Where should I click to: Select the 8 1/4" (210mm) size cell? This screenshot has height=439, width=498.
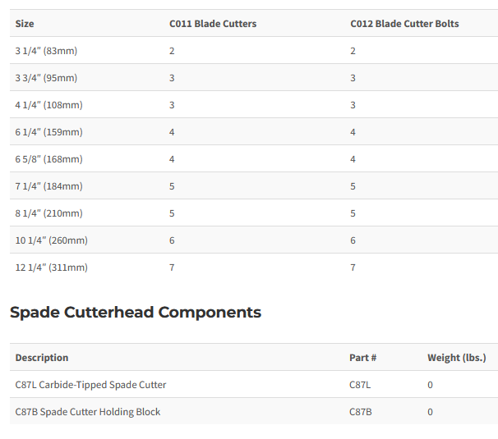[48, 213]
